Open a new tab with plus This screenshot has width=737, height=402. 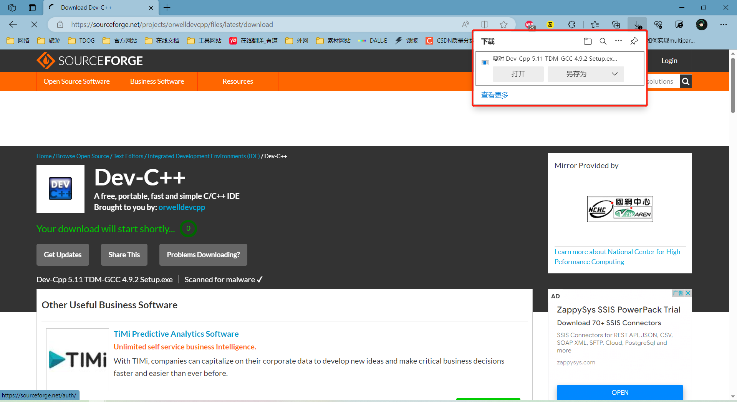(167, 8)
